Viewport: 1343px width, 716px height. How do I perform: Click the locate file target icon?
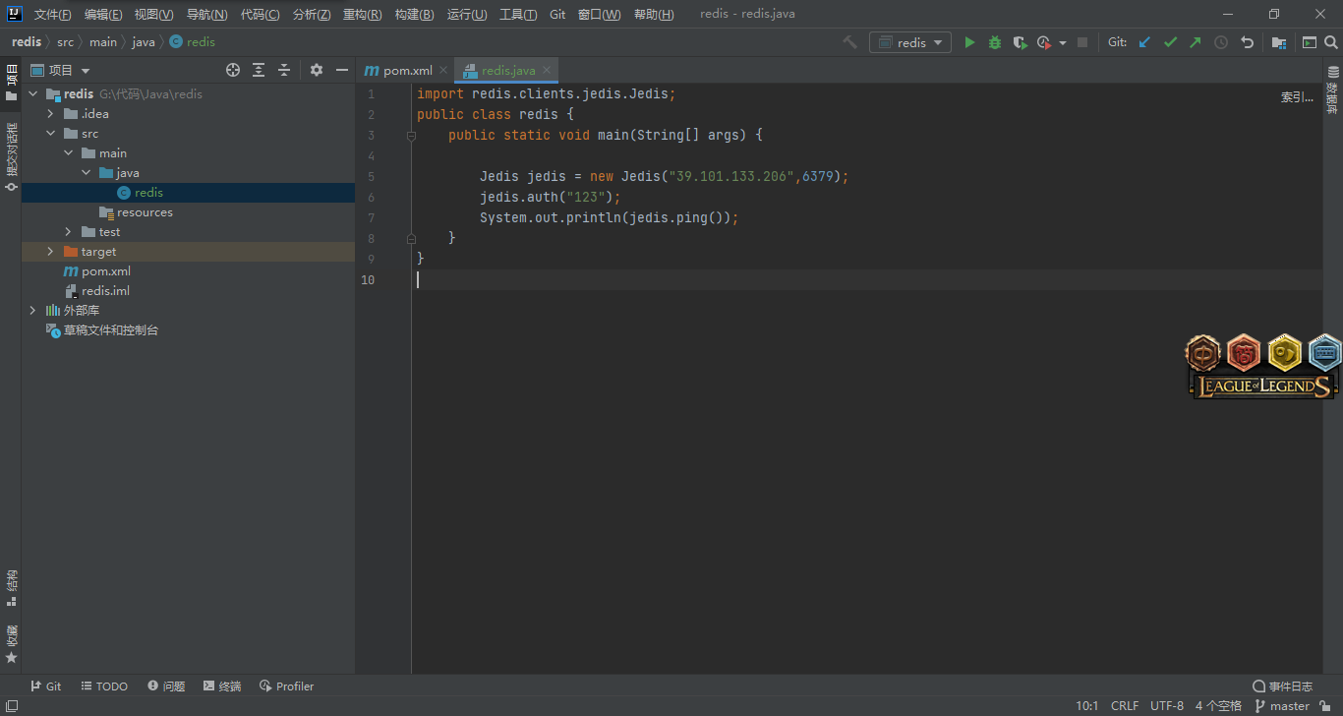click(x=233, y=70)
